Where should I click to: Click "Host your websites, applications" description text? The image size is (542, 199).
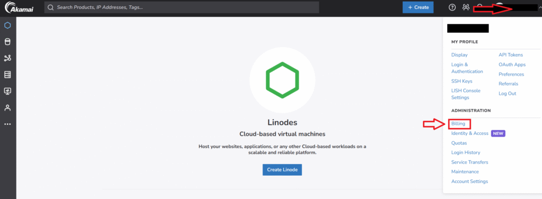[x=283, y=150]
